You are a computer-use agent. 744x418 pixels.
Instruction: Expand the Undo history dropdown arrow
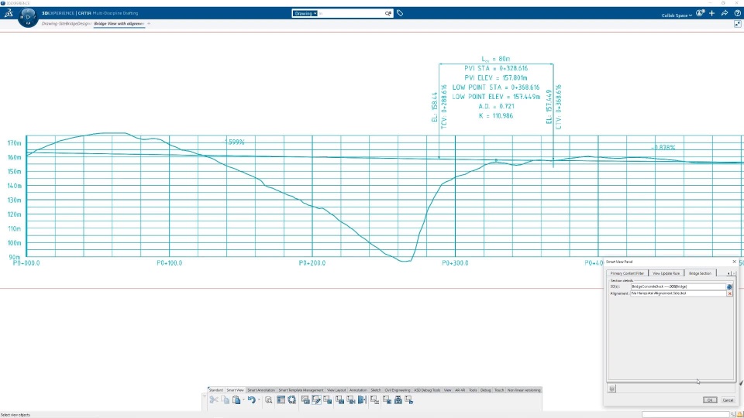[x=259, y=400]
